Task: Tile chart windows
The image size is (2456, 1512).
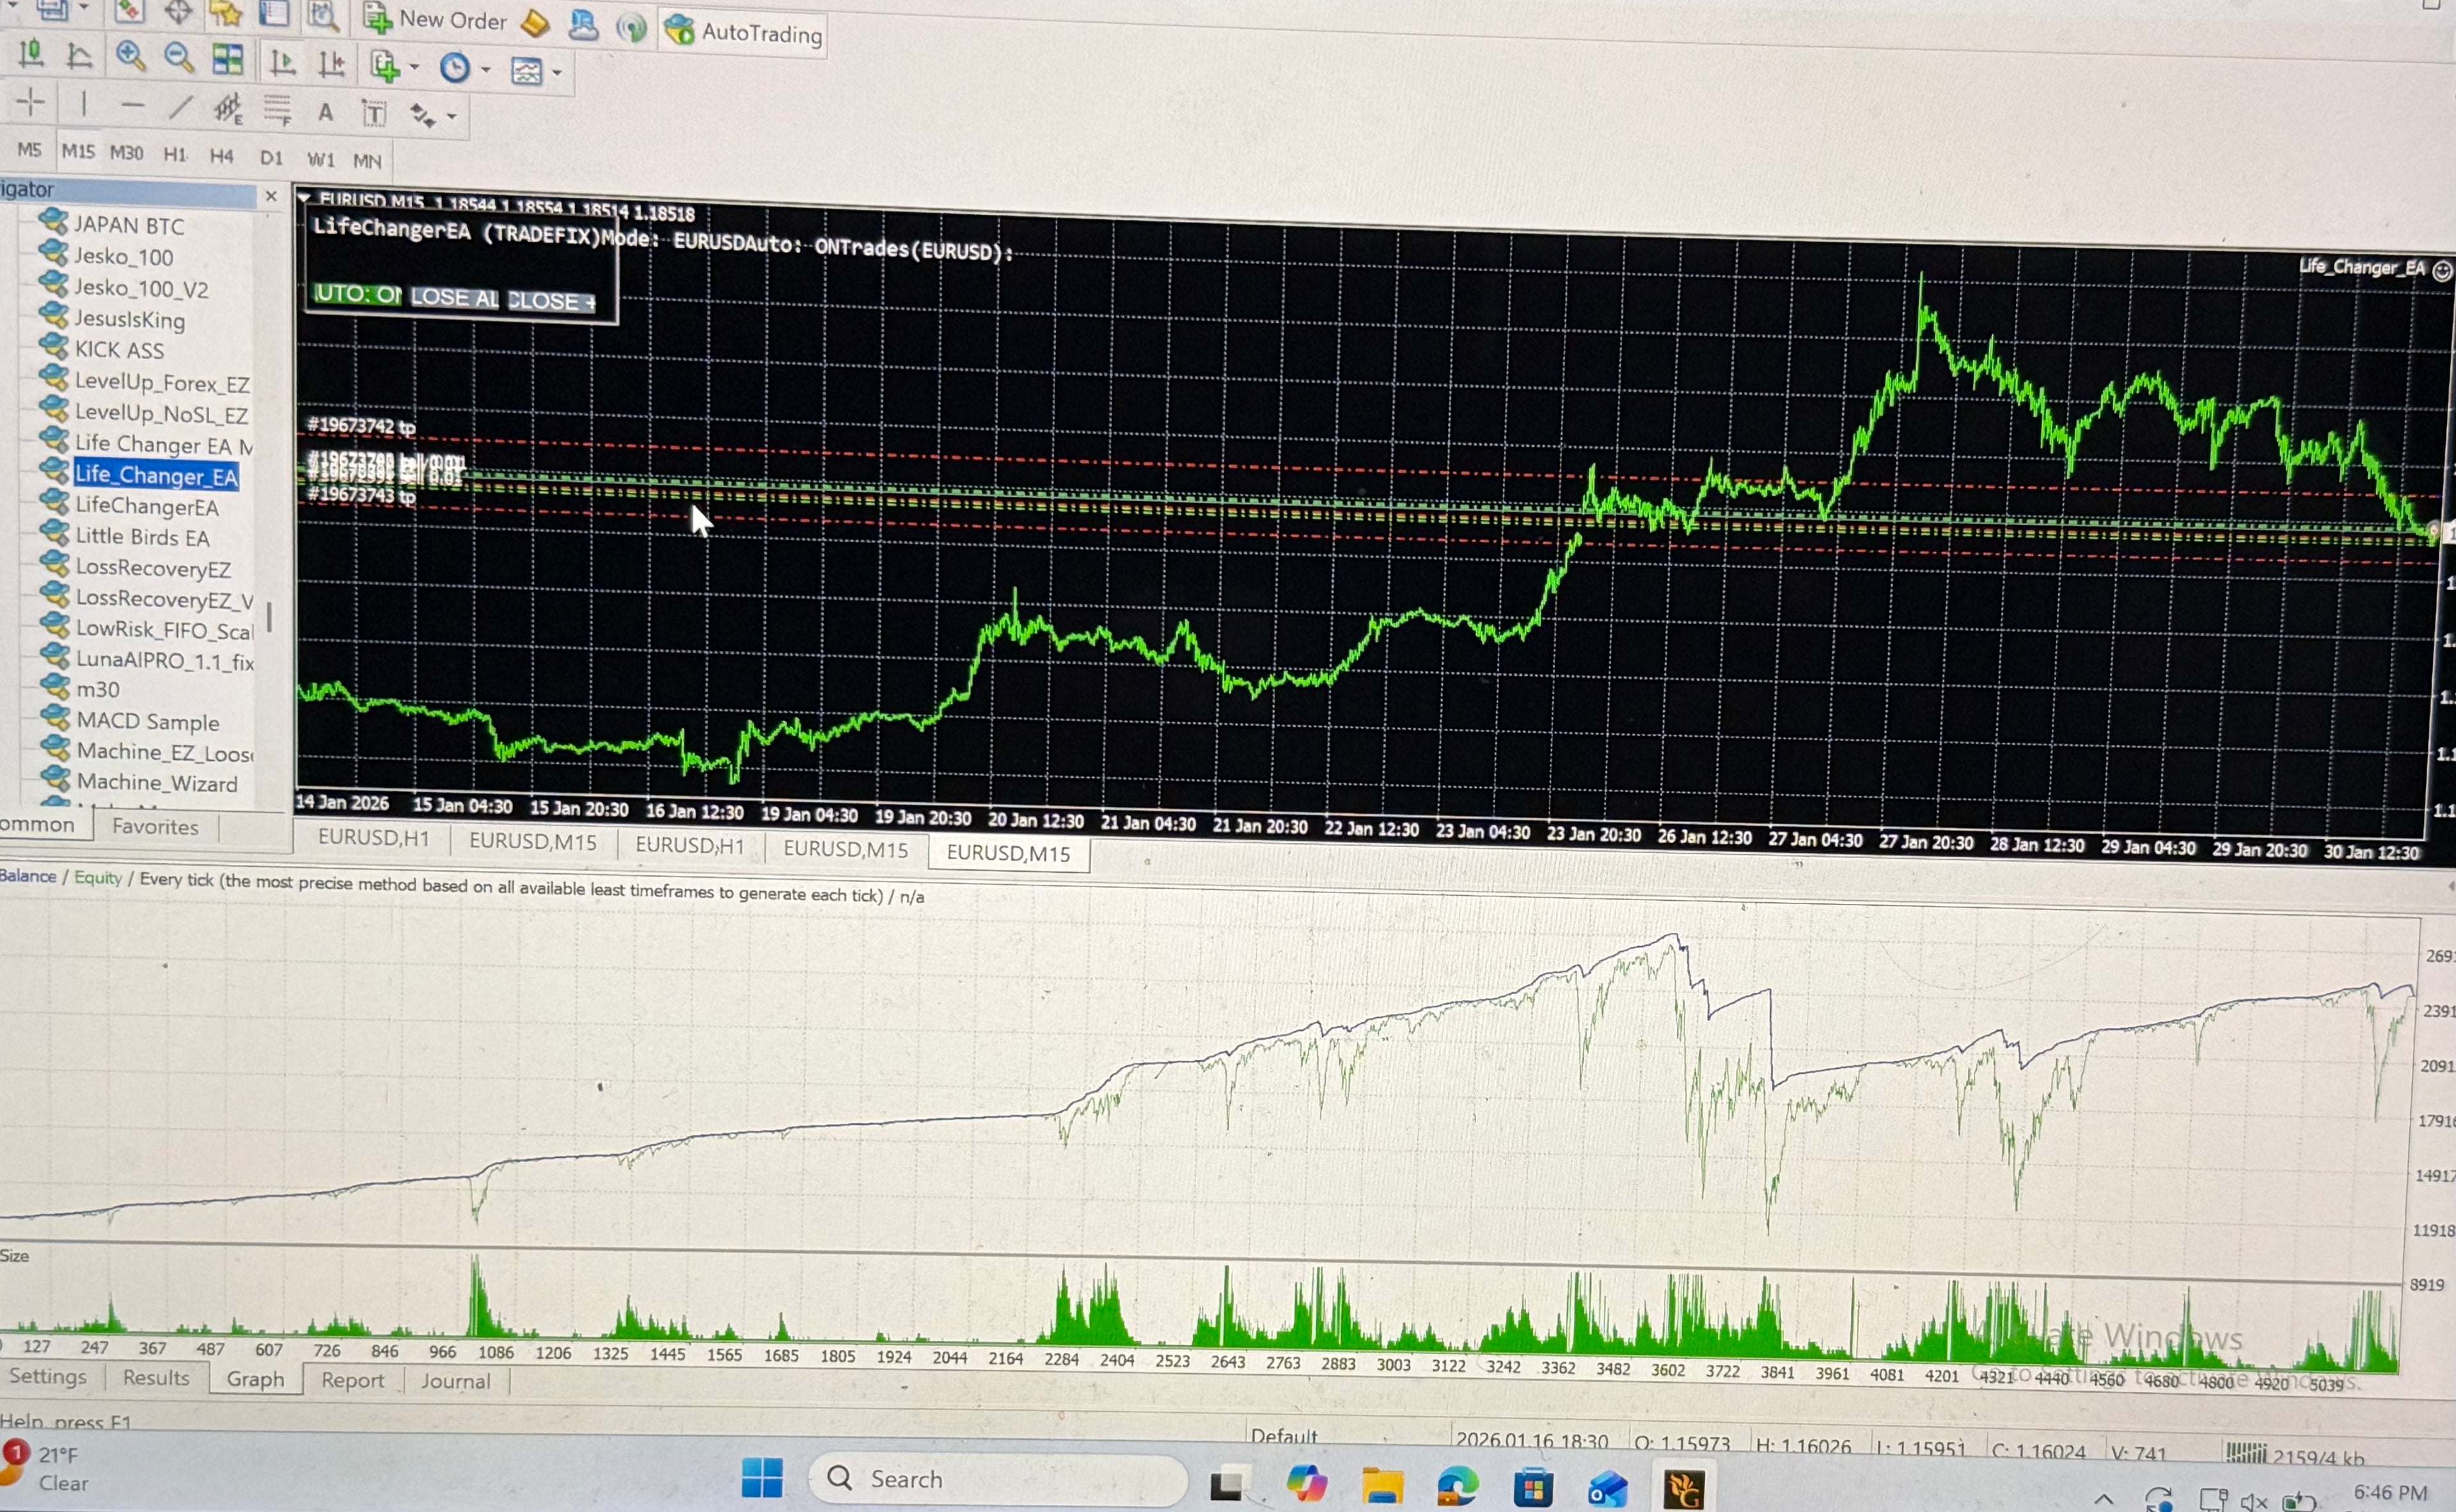Action: [228, 58]
